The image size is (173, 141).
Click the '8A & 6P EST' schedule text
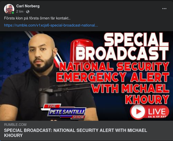click(157, 117)
